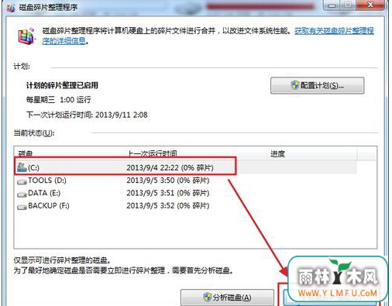Close the Disk Defragmenter window

(370, 5)
